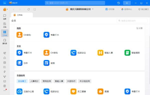The width and height of the screenshot is (150, 95).
Task: Refresh the workbench page
Action: (28, 9)
